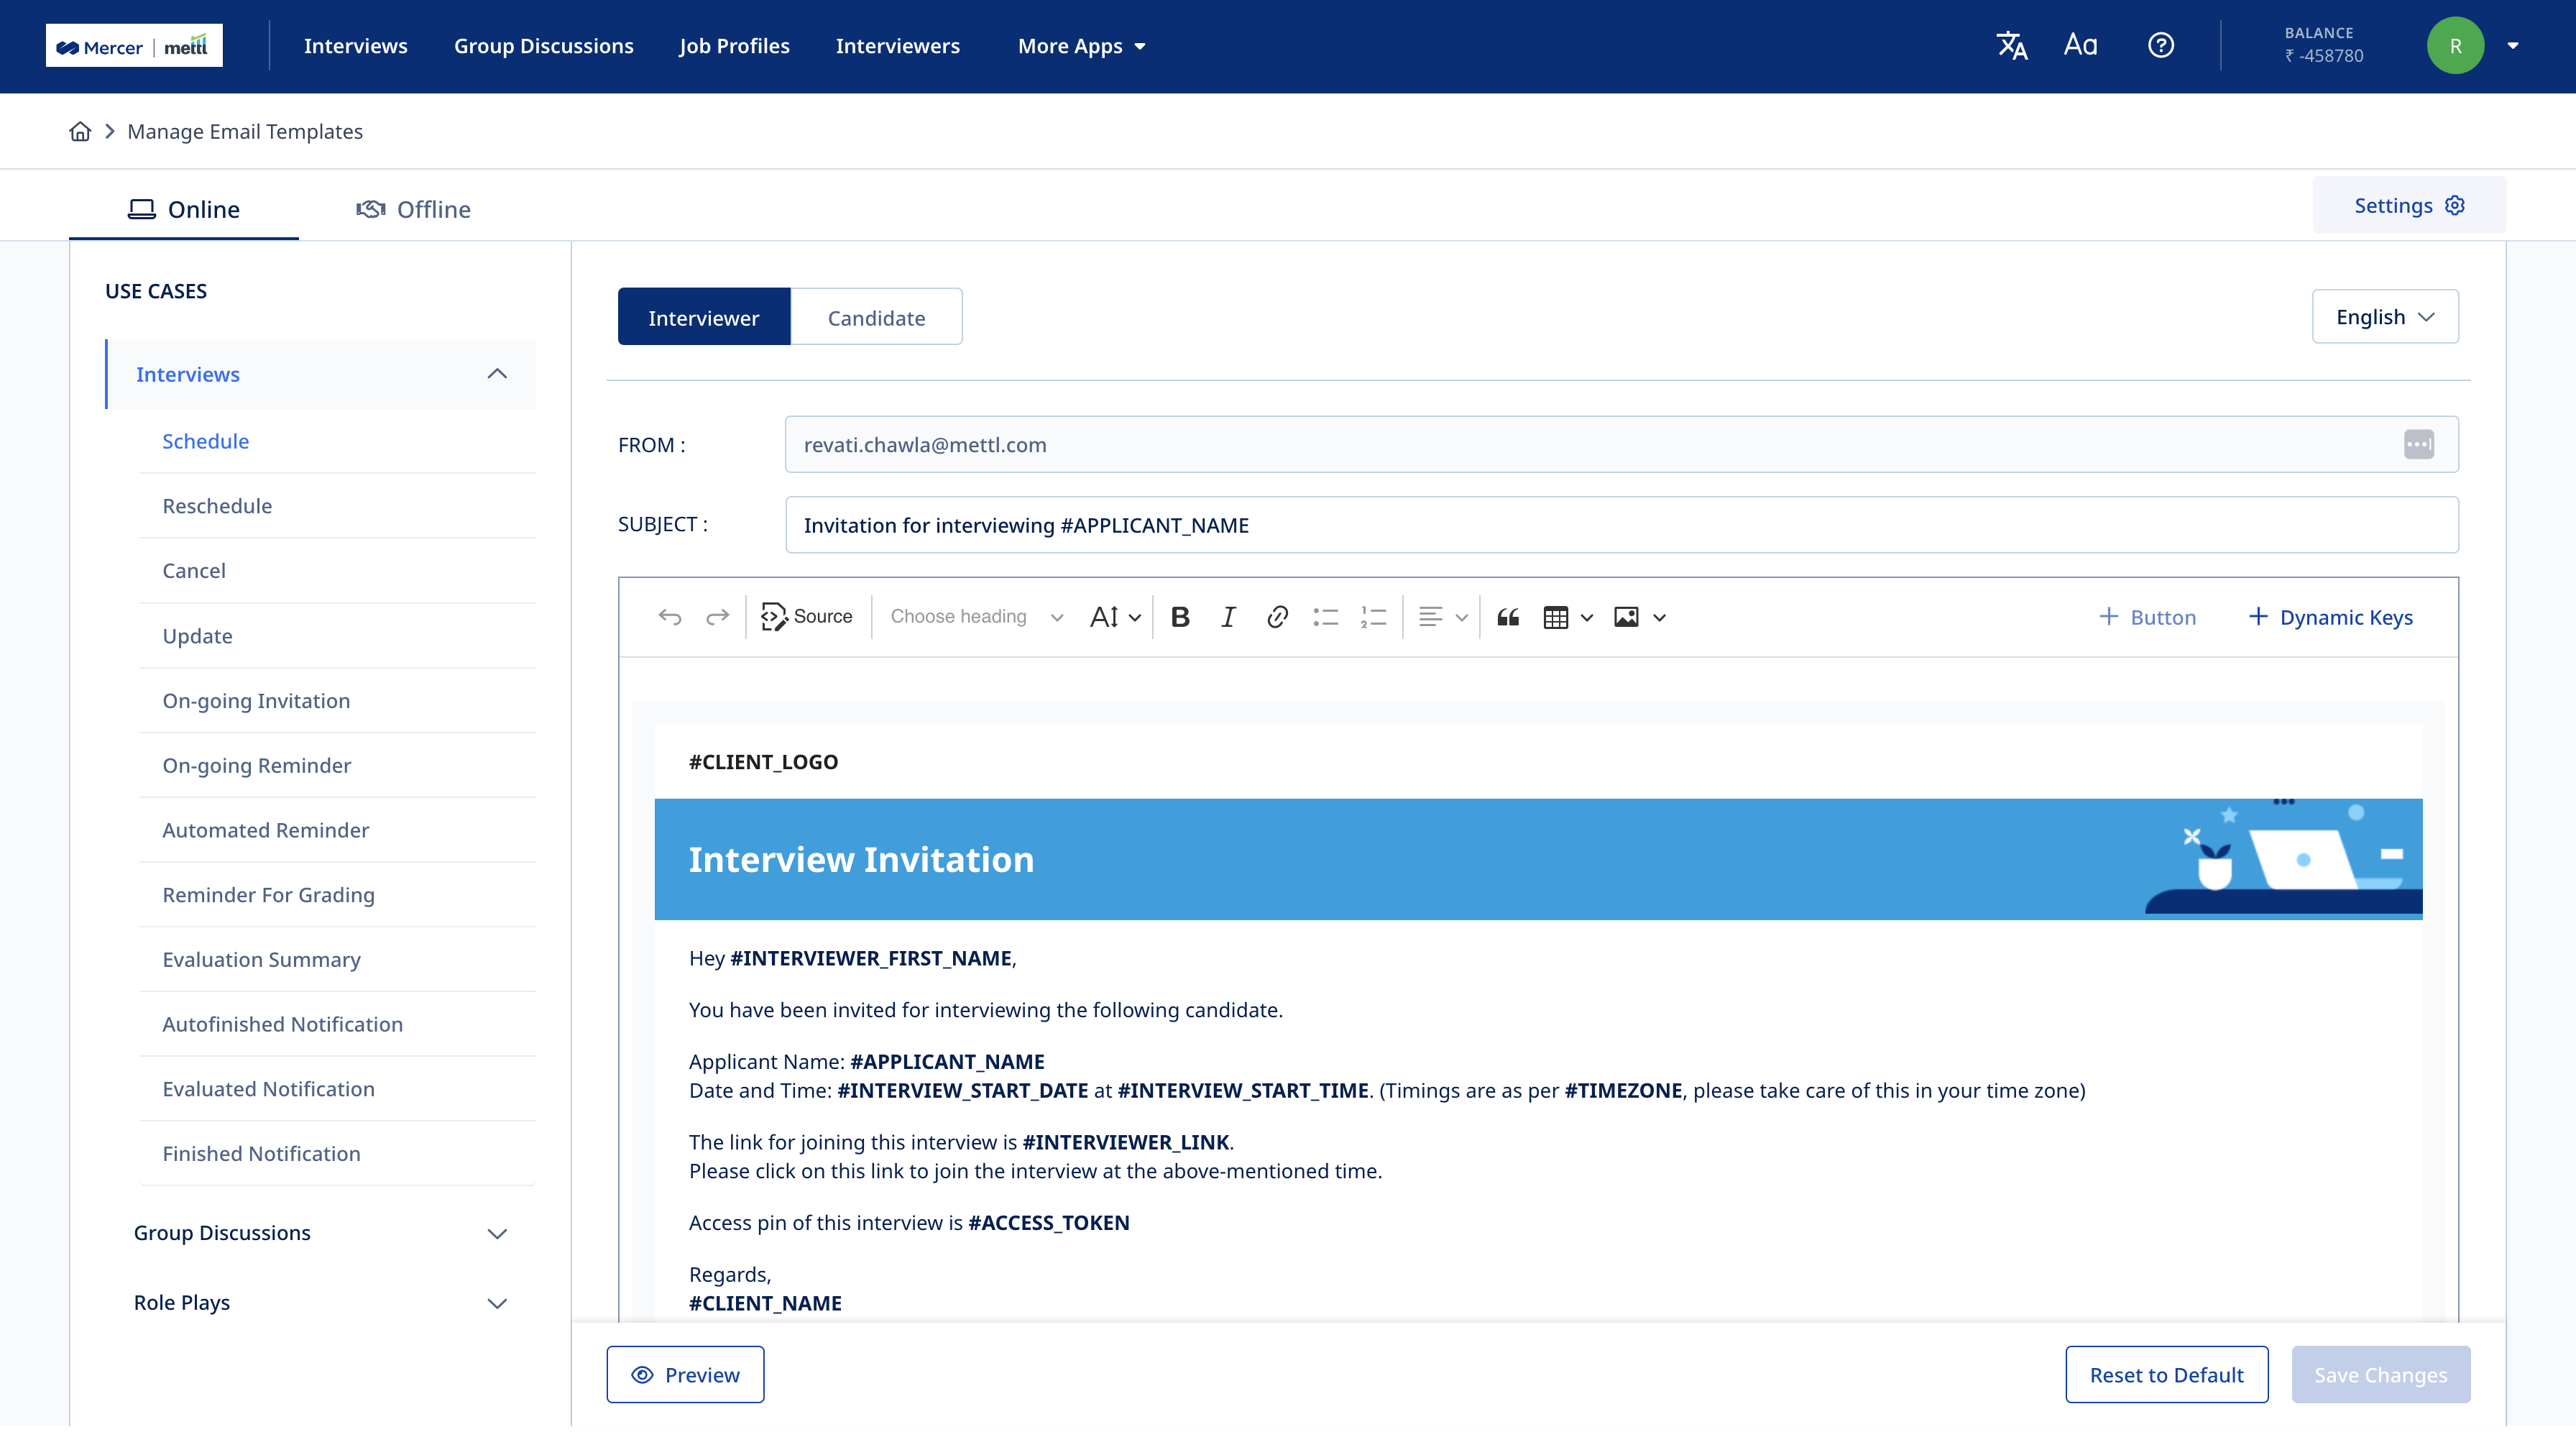This screenshot has width=2576, height=1432.
Task: Click the SUBJECT input field
Action: click(x=1400, y=524)
